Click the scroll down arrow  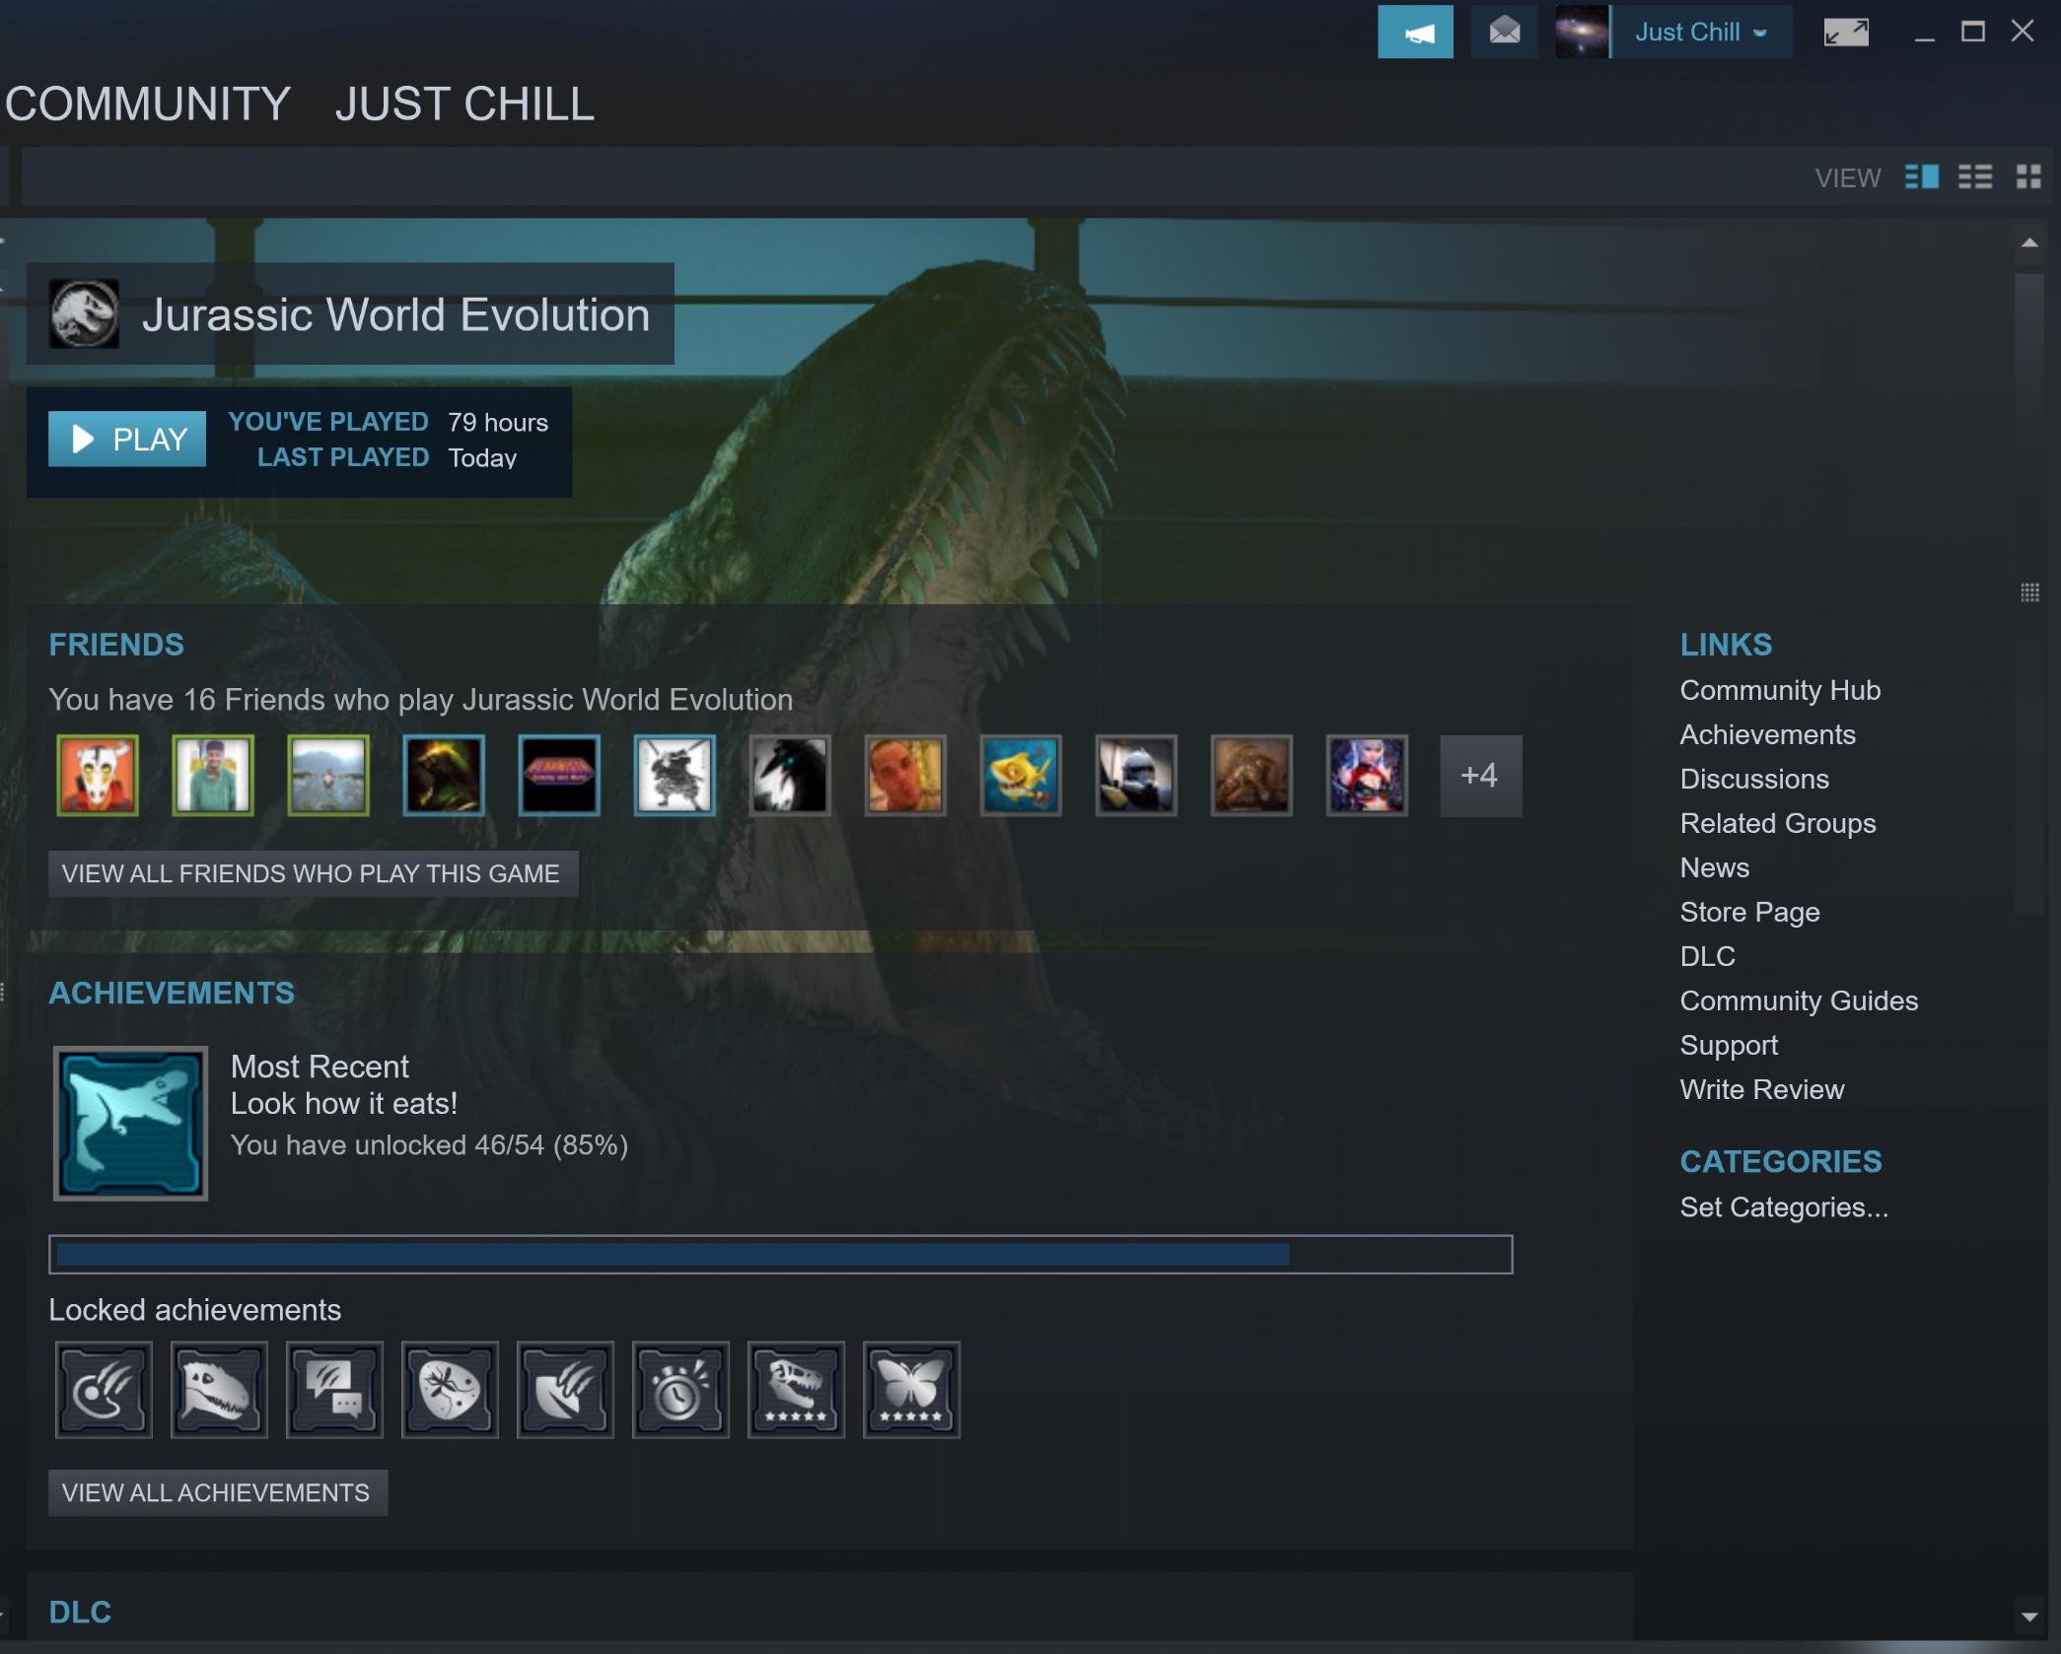click(x=2028, y=1617)
